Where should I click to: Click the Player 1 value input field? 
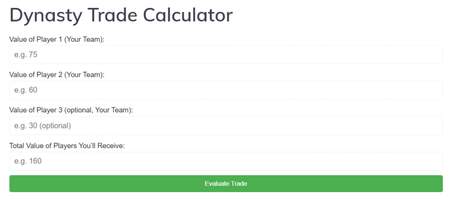pos(226,55)
